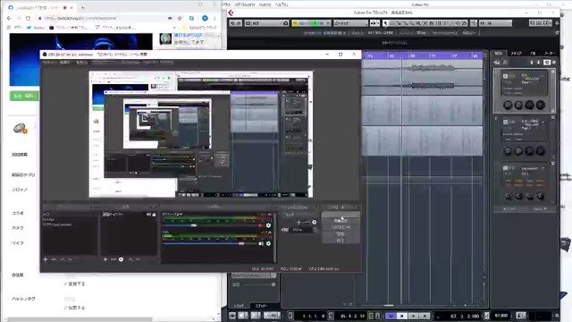
Task: Click the Stop button in Cubase transport
Action: click(402, 316)
